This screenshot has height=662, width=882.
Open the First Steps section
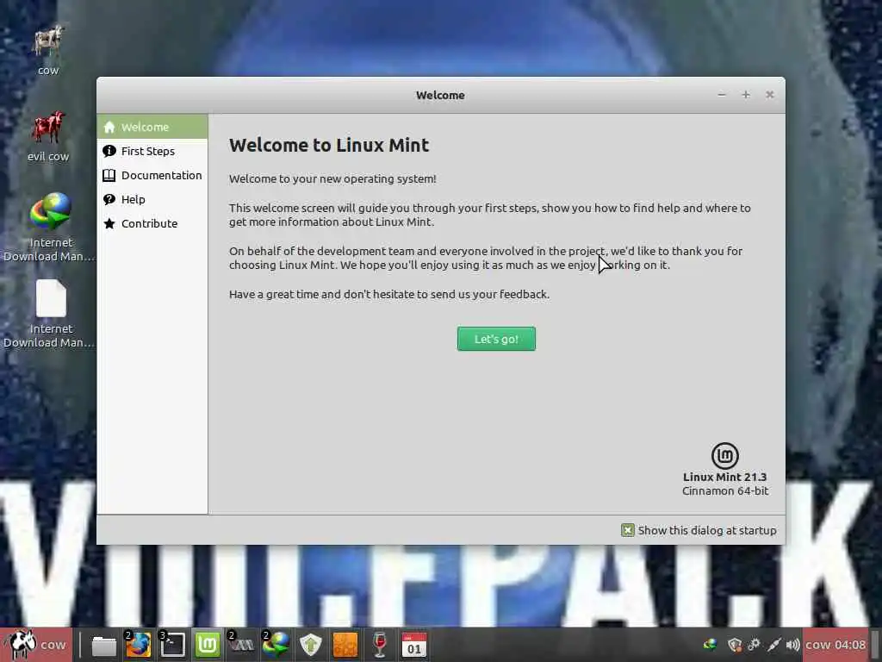(x=152, y=151)
